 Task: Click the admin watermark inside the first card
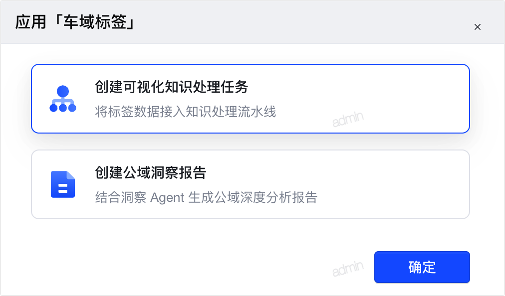[x=348, y=119]
